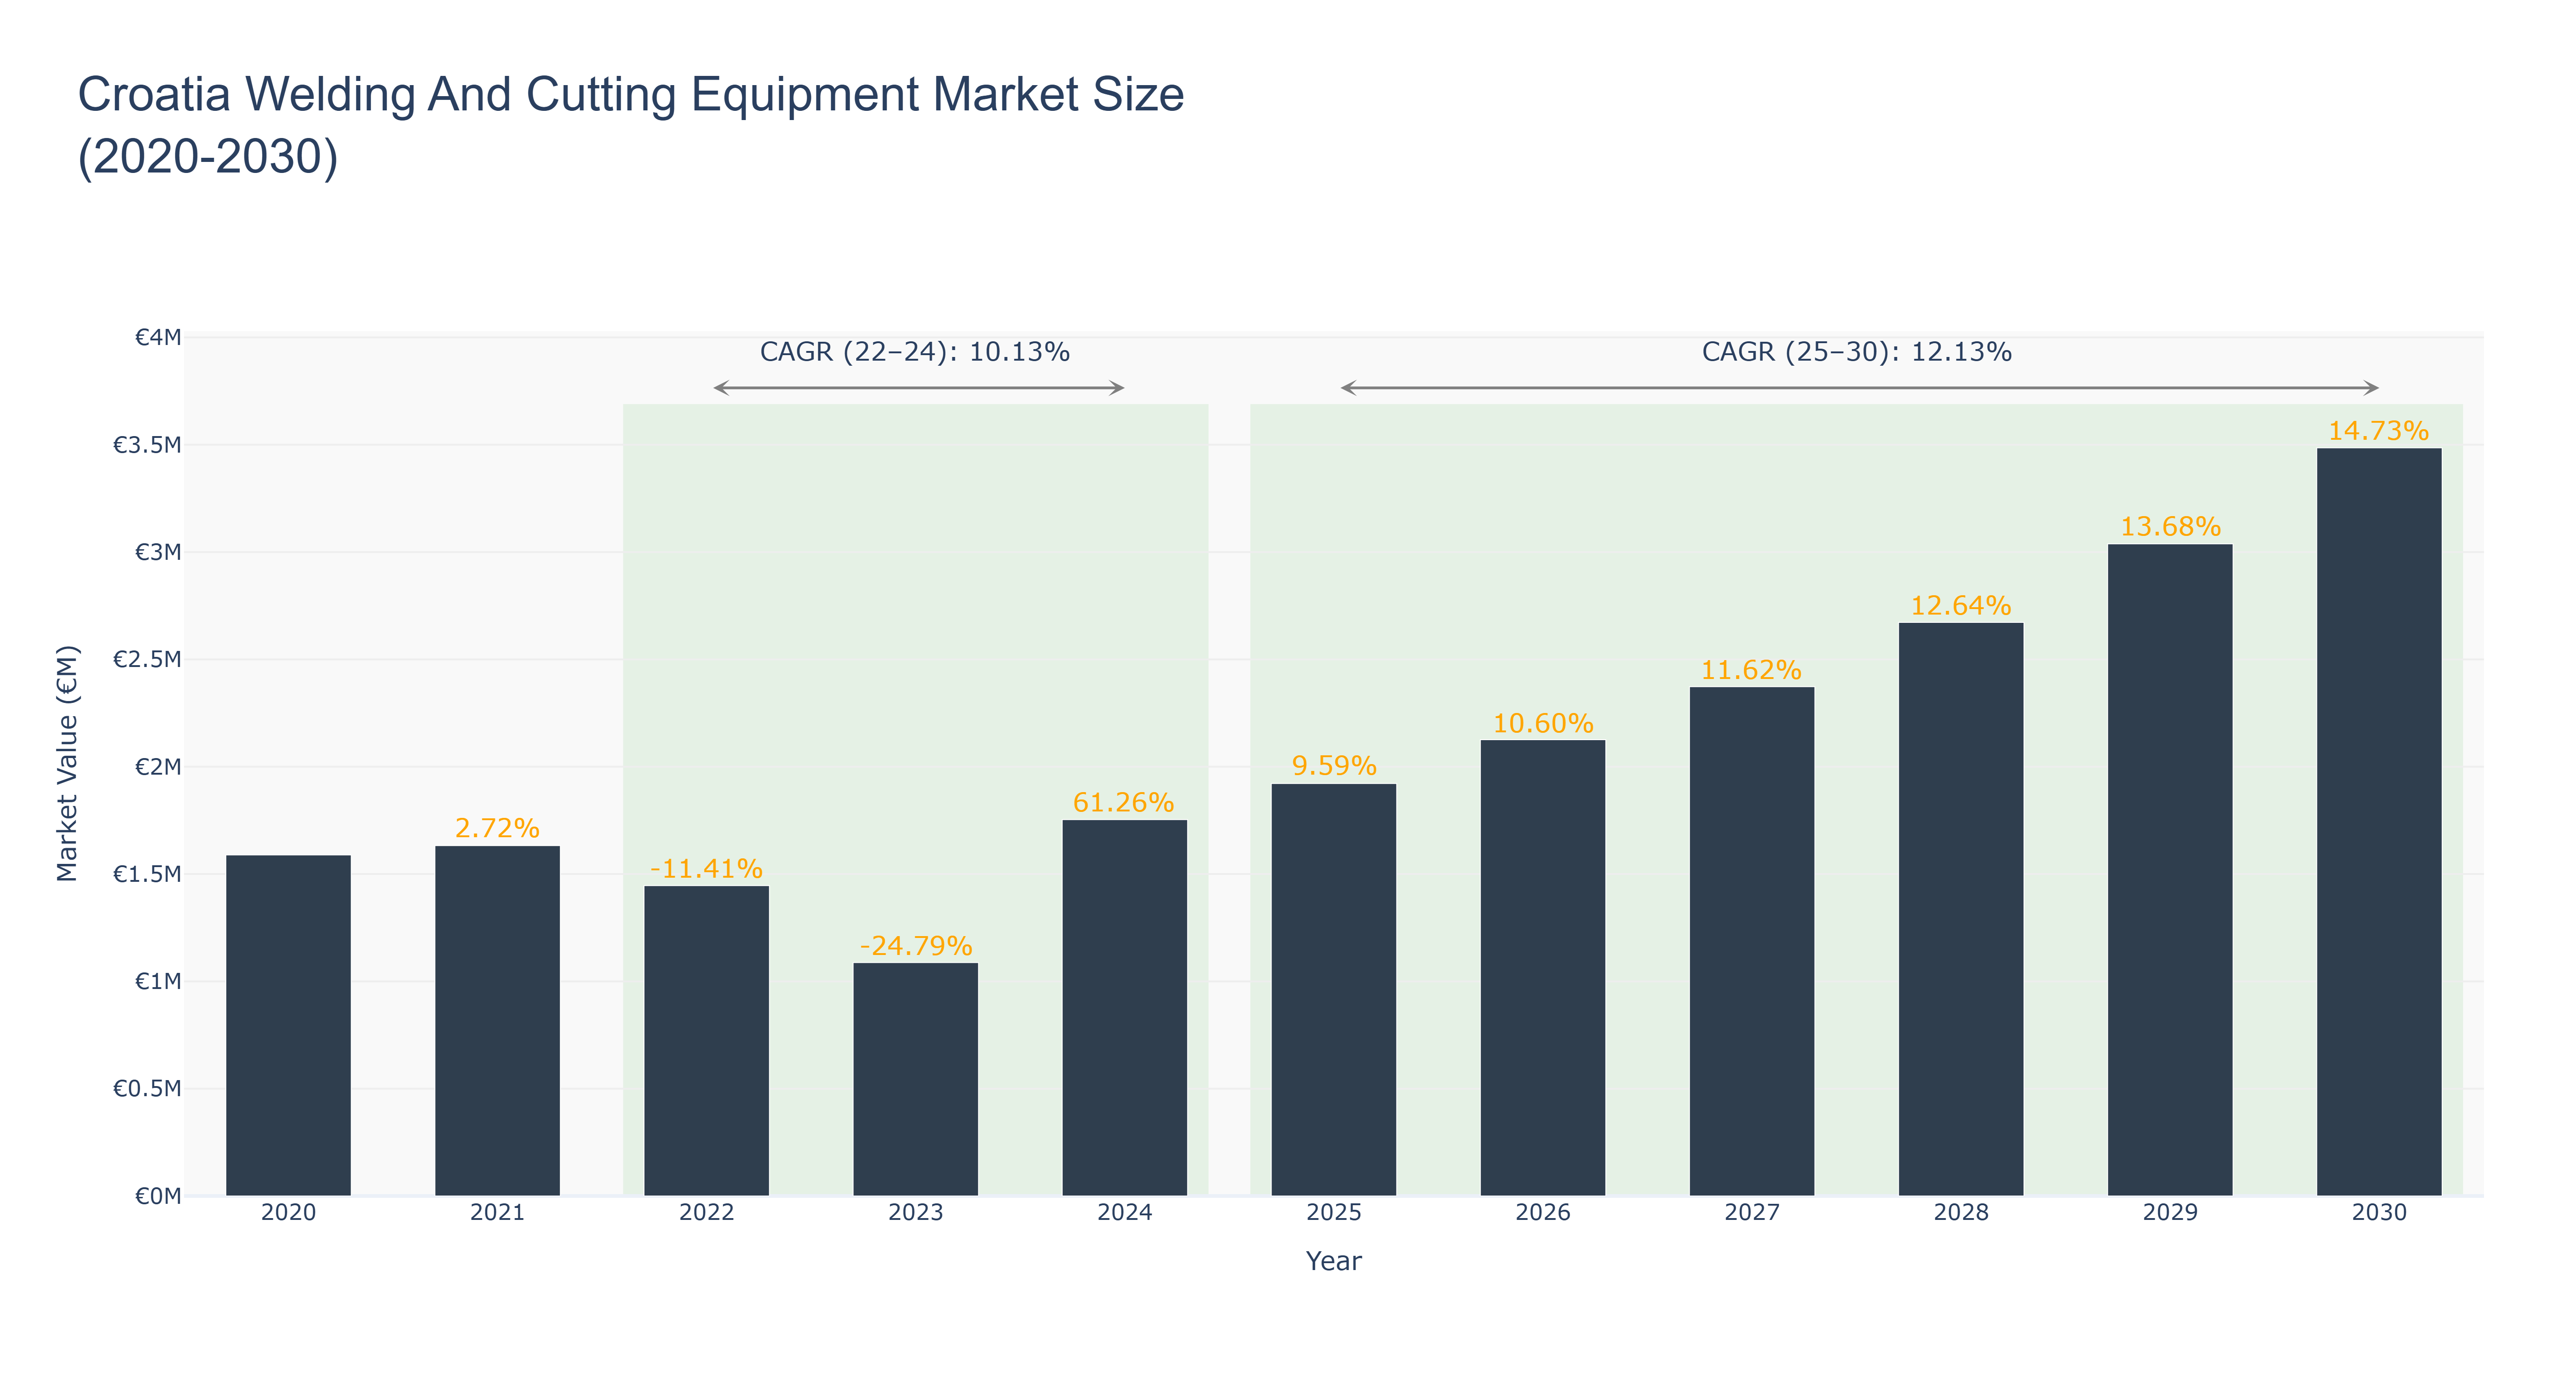Click the chart title text
Viewport: 2576px width, 1380px height.
tap(631, 125)
